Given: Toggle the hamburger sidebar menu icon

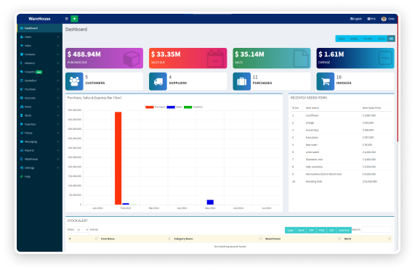Looking at the screenshot, I should (x=67, y=19).
